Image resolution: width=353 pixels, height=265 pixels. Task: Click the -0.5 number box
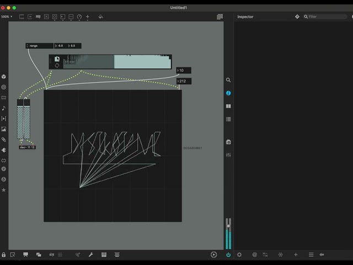click(x=61, y=46)
